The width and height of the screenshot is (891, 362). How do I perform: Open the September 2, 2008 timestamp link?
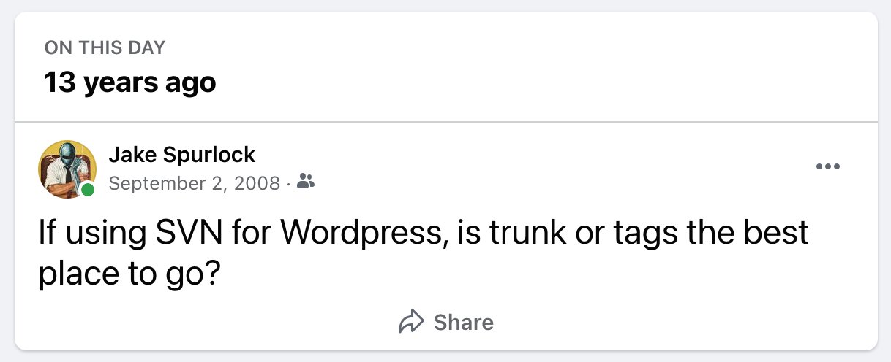194,182
